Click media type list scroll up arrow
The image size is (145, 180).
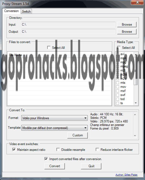tap(136, 55)
